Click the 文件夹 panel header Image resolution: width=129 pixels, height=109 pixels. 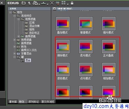pos(29,9)
